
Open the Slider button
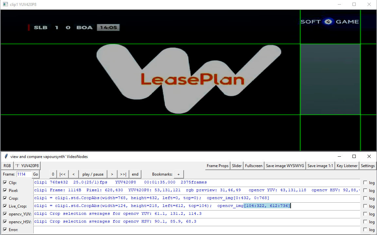(x=237, y=166)
